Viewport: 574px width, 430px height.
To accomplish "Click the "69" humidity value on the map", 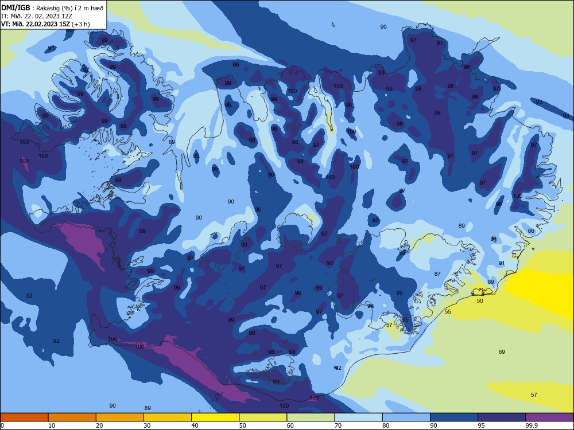I will click(502, 352).
